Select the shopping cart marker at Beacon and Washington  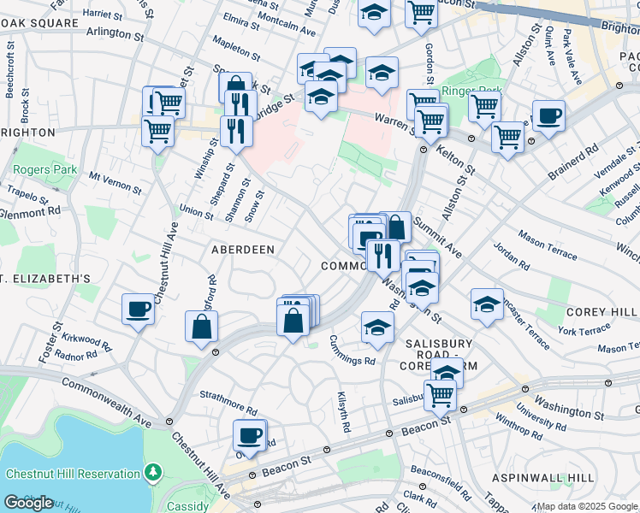[441, 395]
